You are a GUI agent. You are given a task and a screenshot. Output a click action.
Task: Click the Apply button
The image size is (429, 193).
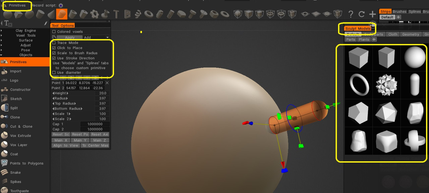70,37
